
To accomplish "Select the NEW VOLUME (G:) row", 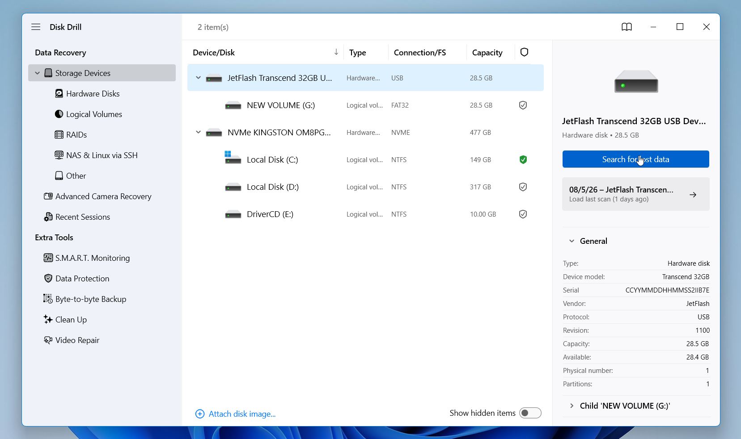I will point(365,105).
